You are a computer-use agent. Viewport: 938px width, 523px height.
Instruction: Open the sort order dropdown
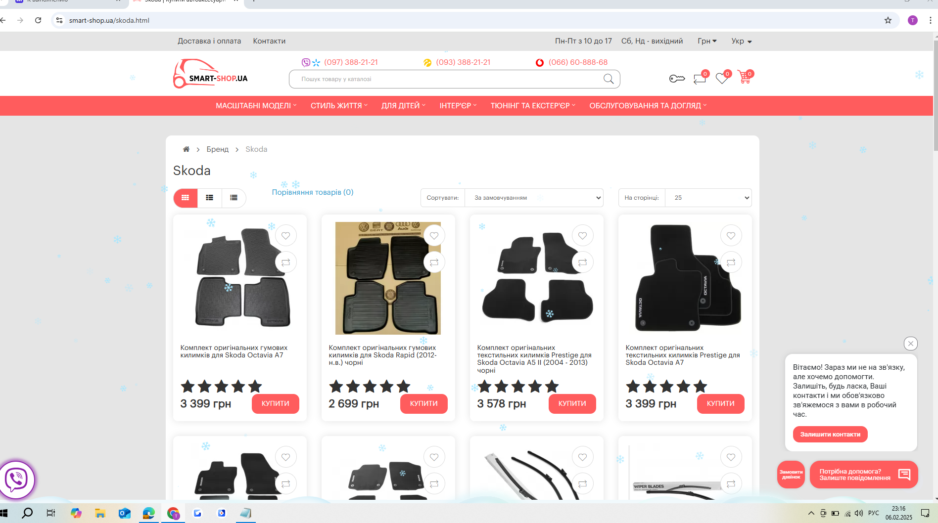click(534, 198)
